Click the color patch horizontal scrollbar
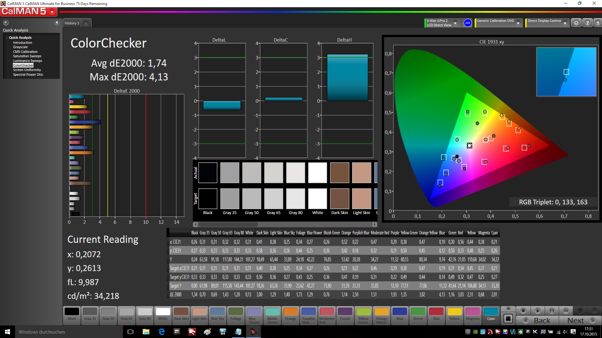 (x=228, y=224)
